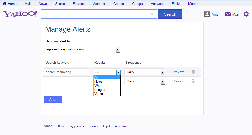Open the settings gear icon
252x135 pixels.
click(x=246, y=14)
